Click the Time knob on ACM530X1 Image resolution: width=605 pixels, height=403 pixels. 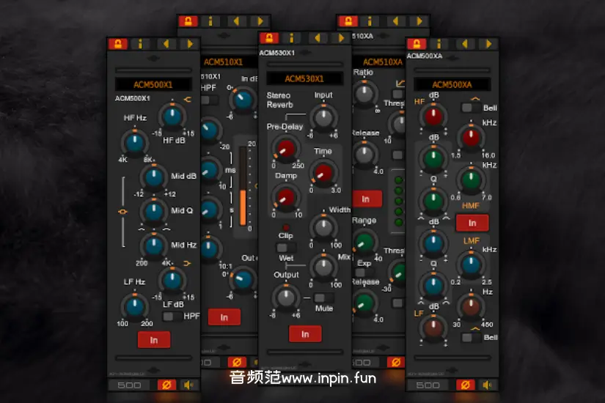point(323,173)
